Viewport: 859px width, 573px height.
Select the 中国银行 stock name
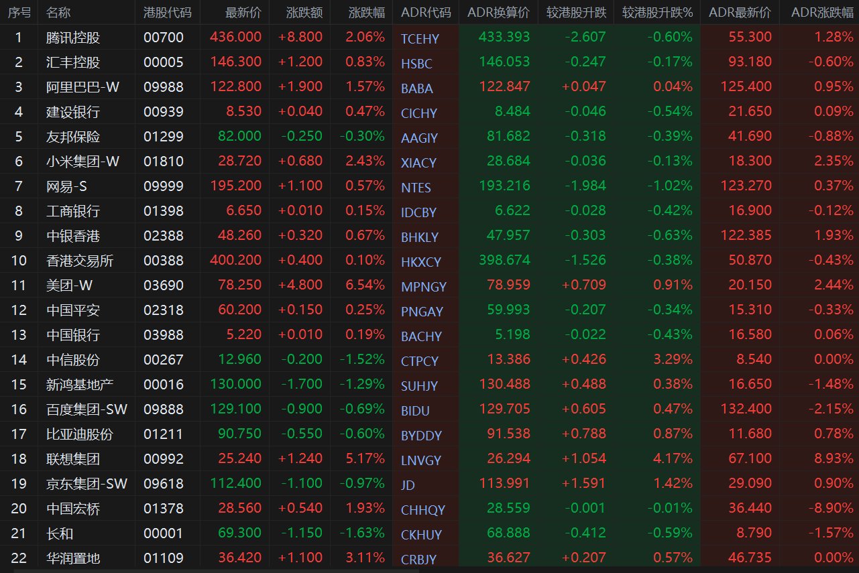(74, 335)
